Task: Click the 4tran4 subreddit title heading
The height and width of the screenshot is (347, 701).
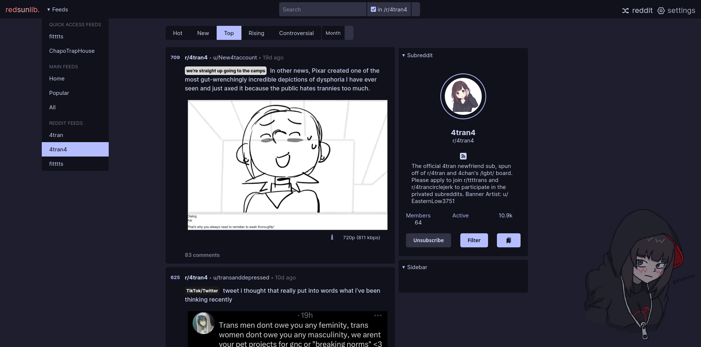Action: coord(463,133)
